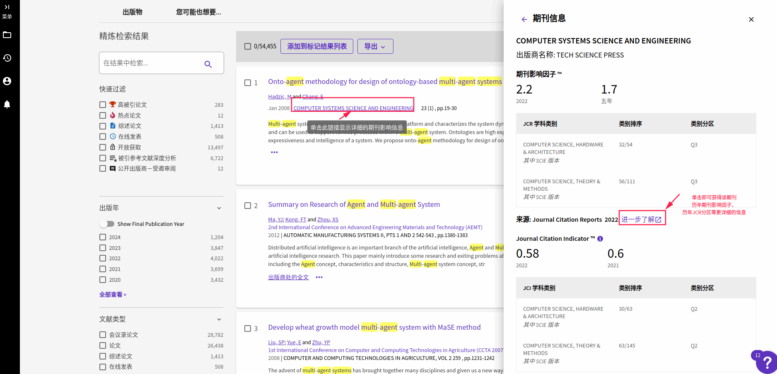
Task: Switch to the 出版物 tab
Action: pyautogui.click(x=133, y=12)
